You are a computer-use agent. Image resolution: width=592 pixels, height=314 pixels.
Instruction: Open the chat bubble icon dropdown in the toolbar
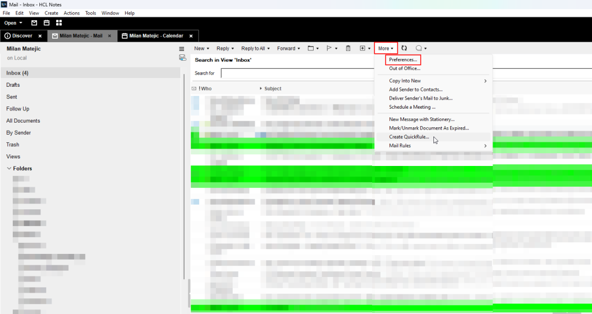(421, 49)
